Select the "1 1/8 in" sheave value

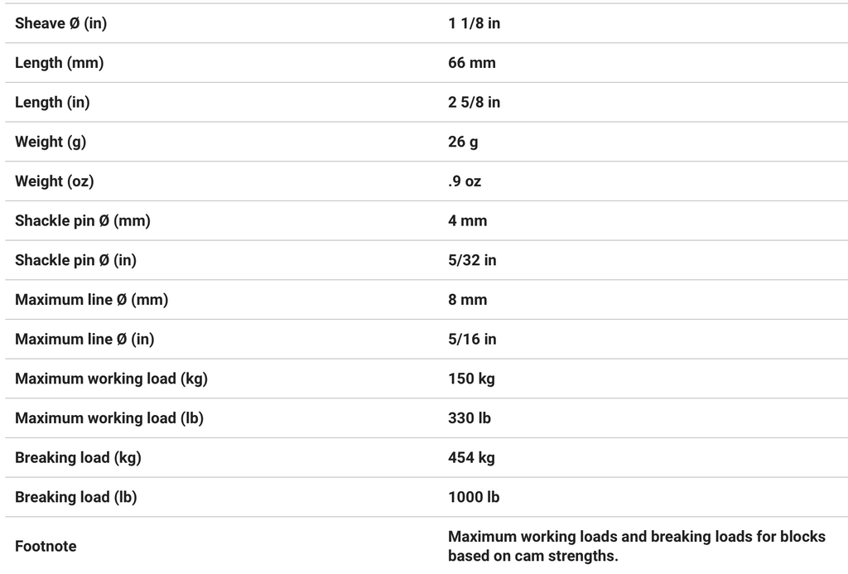474,23
